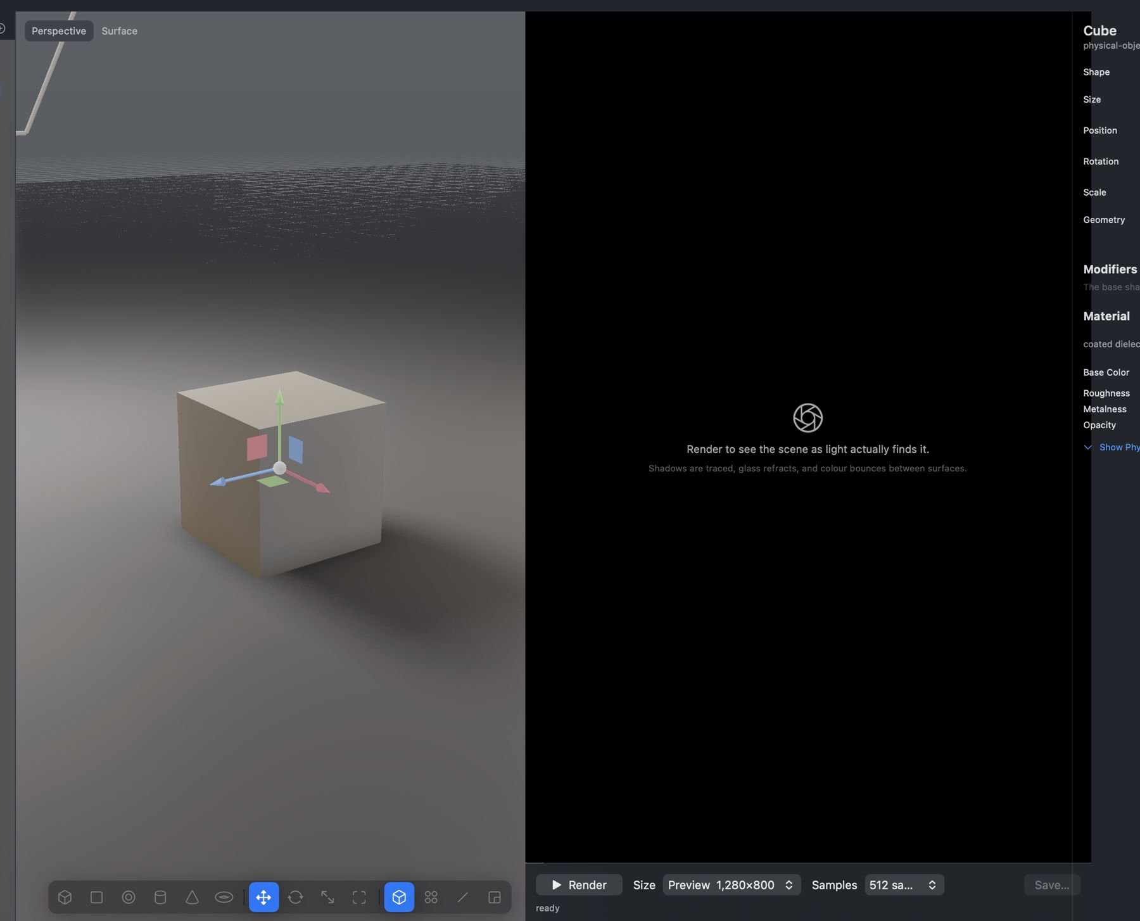Click the Position property label
The image size is (1140, 921).
pos(1100,130)
